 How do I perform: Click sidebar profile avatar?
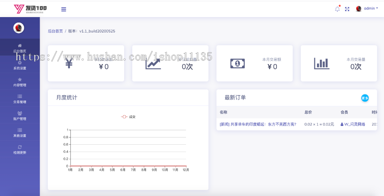19,28
